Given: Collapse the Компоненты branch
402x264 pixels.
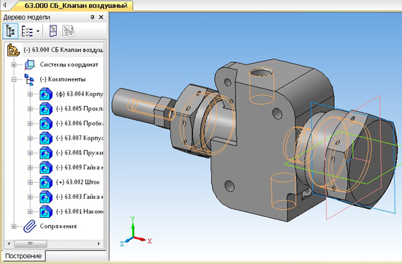Looking at the screenshot, I should [14, 80].
